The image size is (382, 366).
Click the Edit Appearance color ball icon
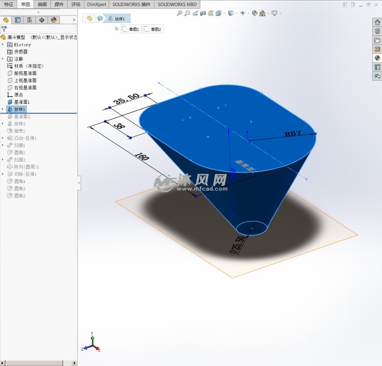pos(254,14)
